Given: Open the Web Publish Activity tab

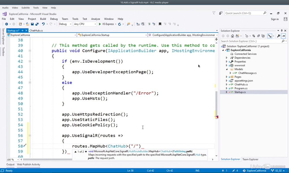Looking at the screenshot, I should (29, 165).
